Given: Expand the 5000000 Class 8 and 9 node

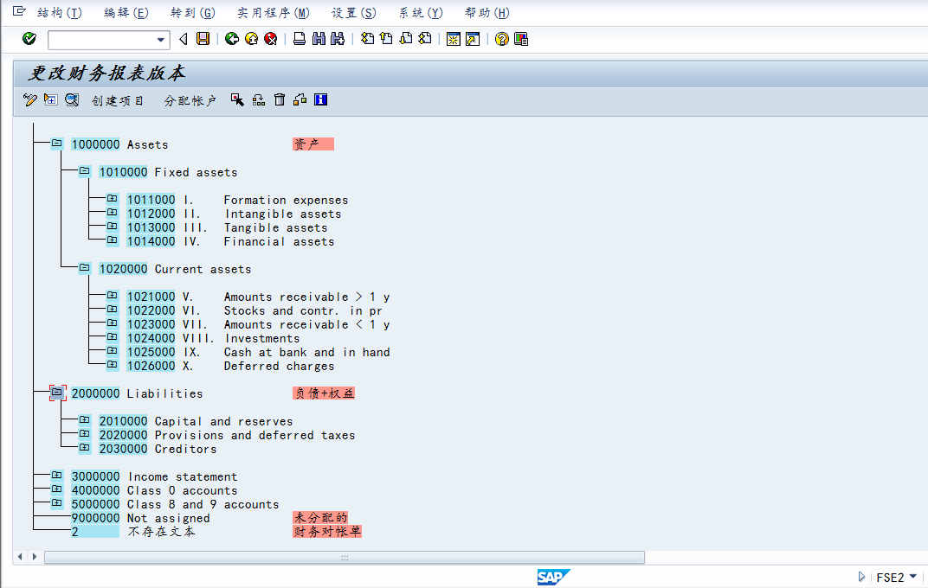Looking at the screenshot, I should (57, 503).
